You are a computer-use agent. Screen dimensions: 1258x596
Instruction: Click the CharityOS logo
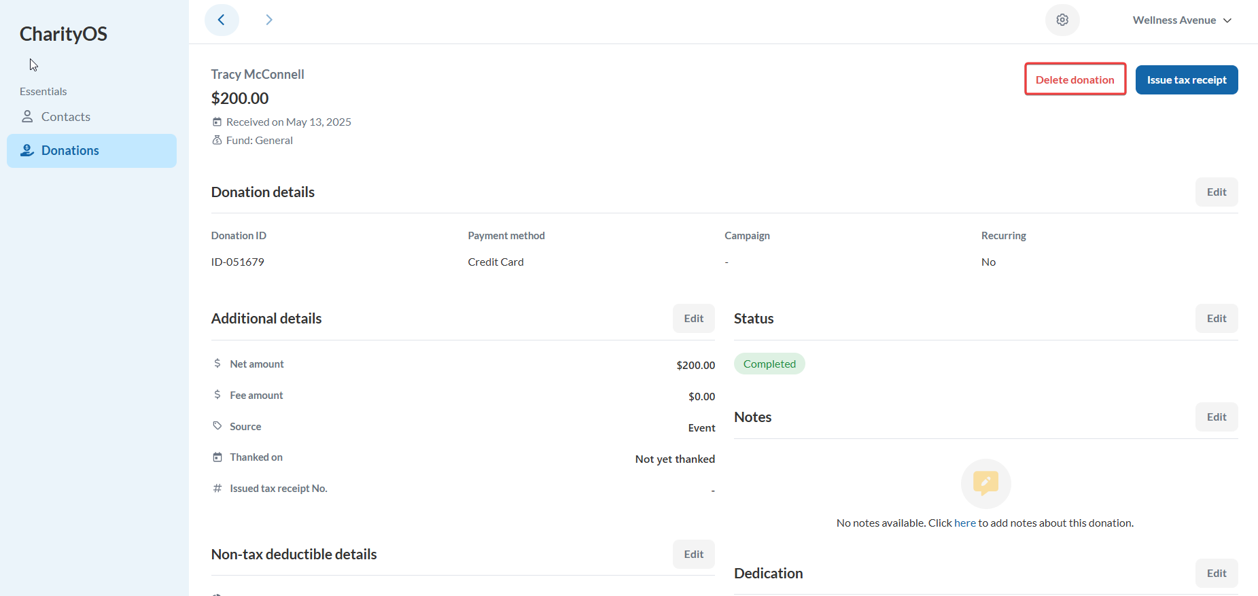click(x=63, y=34)
